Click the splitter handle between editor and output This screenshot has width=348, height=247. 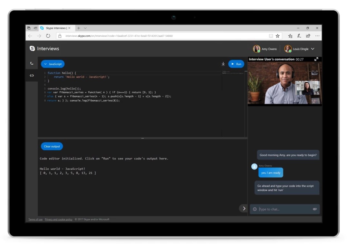(x=142, y=138)
